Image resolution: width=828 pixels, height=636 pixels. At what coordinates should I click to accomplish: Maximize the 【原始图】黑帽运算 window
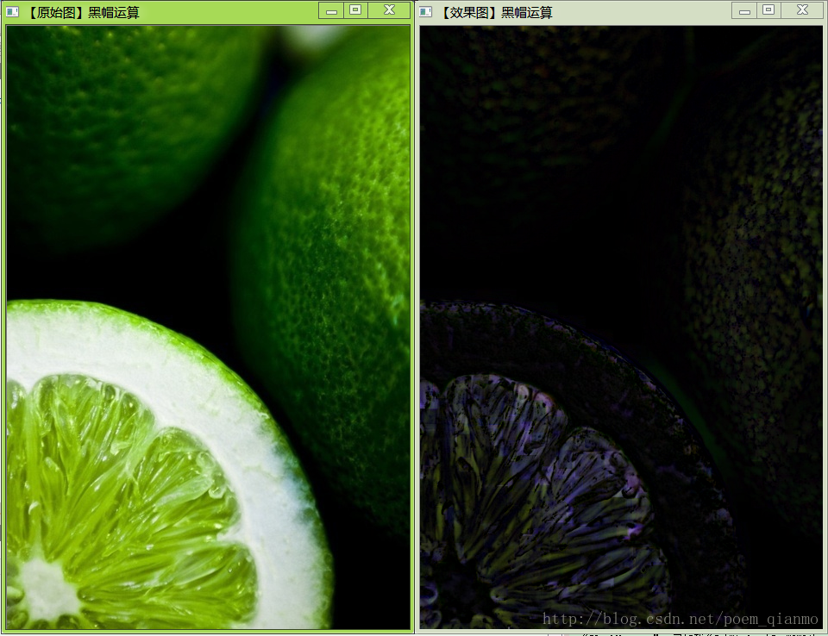click(x=356, y=10)
